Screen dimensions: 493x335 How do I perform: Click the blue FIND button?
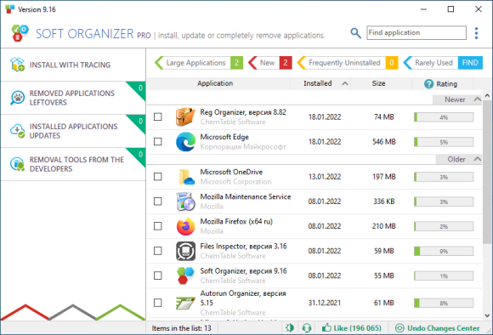tap(470, 63)
